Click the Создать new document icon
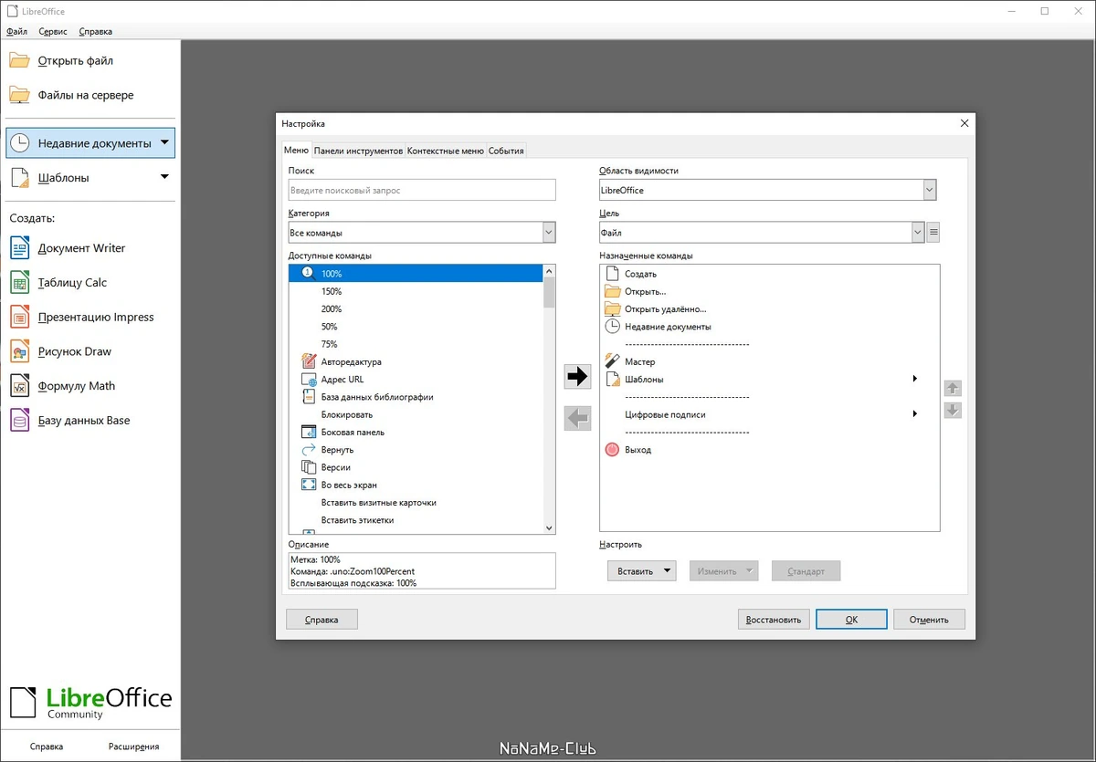This screenshot has height=762, width=1096. [612, 274]
